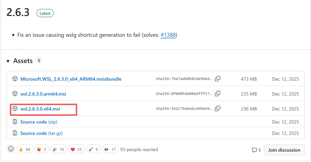Click package icon beside Microsoft.WSL msixbundle
The width and height of the screenshot is (311, 162).
[x=15, y=79]
